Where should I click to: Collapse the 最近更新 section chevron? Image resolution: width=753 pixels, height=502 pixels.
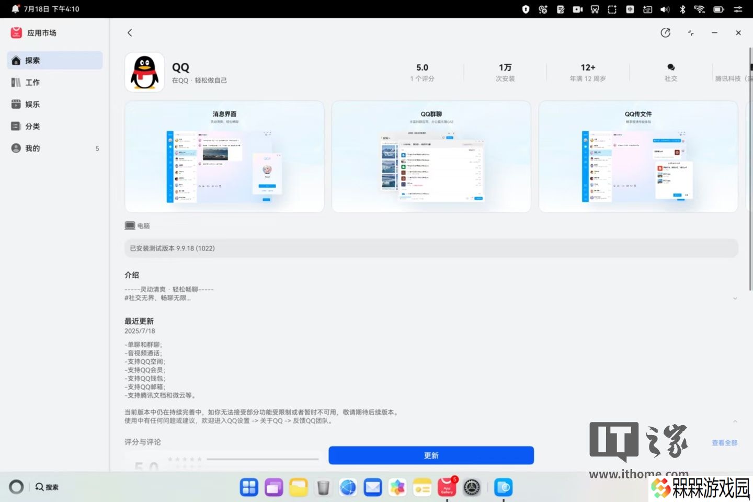[x=735, y=421]
